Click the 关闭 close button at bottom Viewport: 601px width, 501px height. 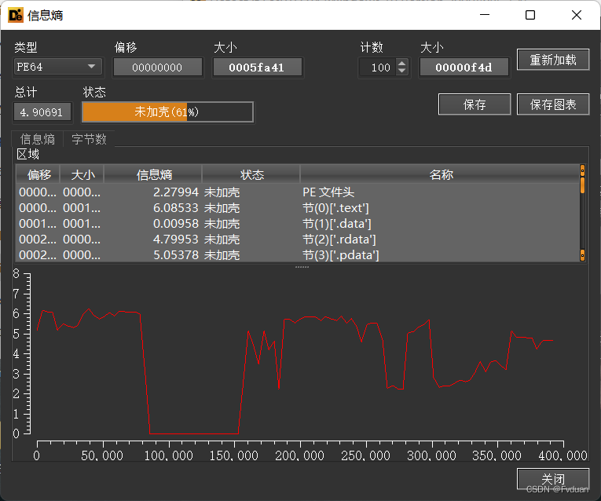pos(553,479)
